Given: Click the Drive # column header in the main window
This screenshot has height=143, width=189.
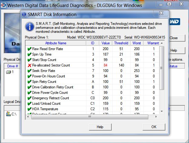Looking at the screenshot, I should (12, 66).
